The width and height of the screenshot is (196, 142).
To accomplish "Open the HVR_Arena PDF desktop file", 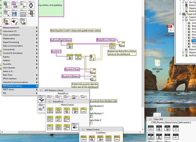I will pos(170,30).
